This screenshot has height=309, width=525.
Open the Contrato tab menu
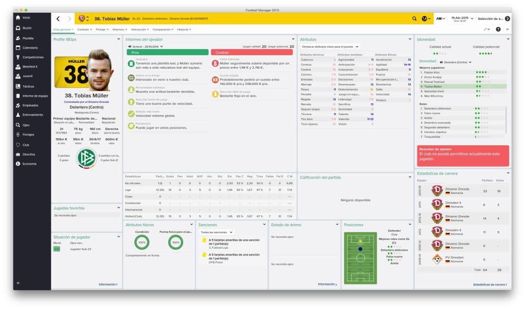point(85,30)
